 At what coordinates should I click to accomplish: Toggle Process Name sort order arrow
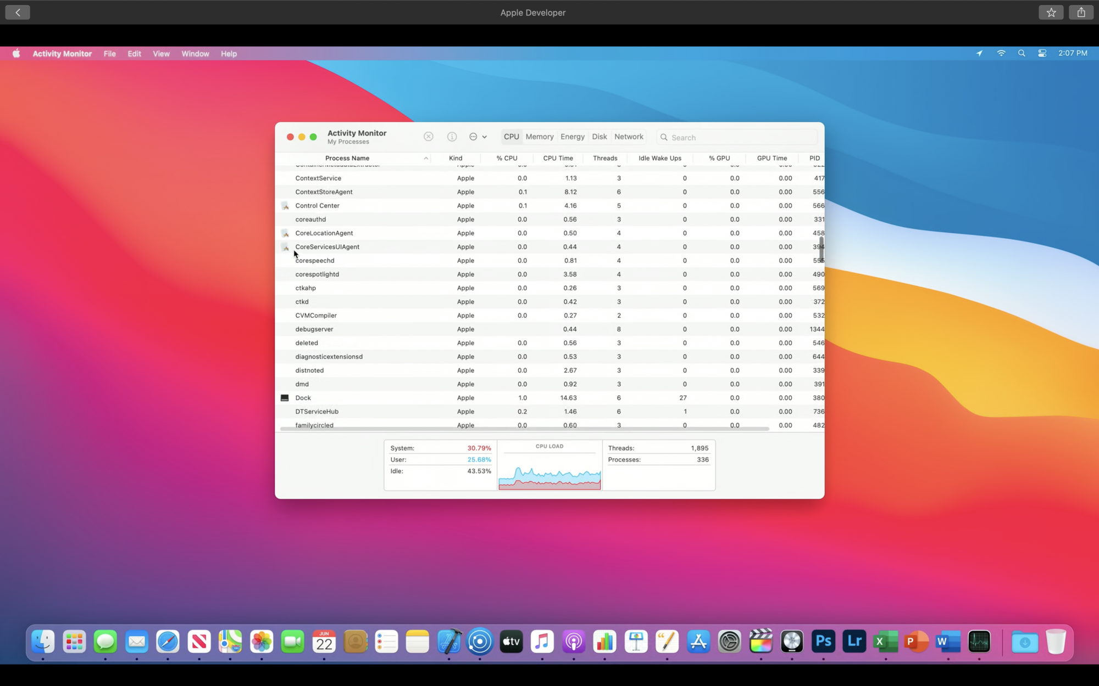[x=426, y=158]
